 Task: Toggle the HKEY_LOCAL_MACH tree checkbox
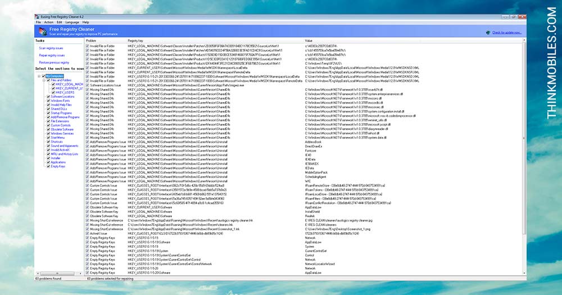(x=53, y=84)
